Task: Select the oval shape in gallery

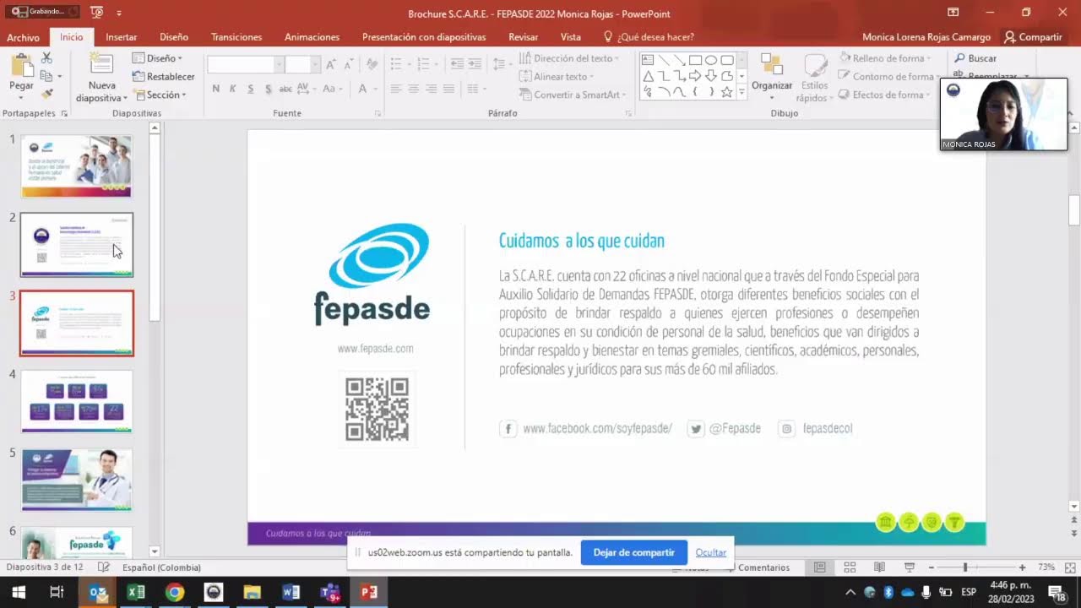Action: pos(711,60)
